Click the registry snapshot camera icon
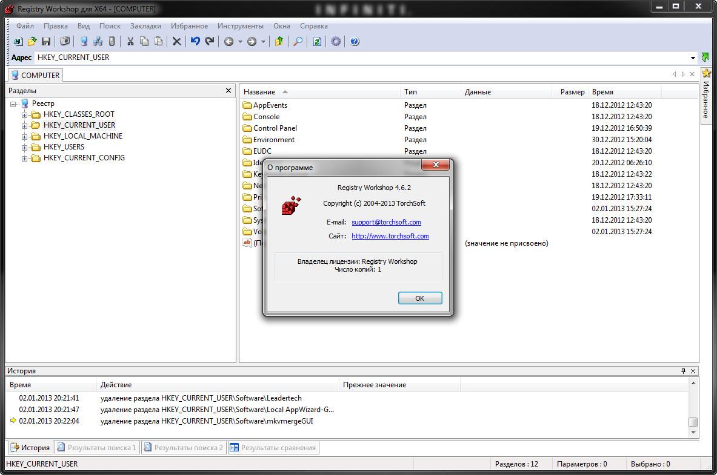This screenshot has width=717, height=475. [65, 42]
